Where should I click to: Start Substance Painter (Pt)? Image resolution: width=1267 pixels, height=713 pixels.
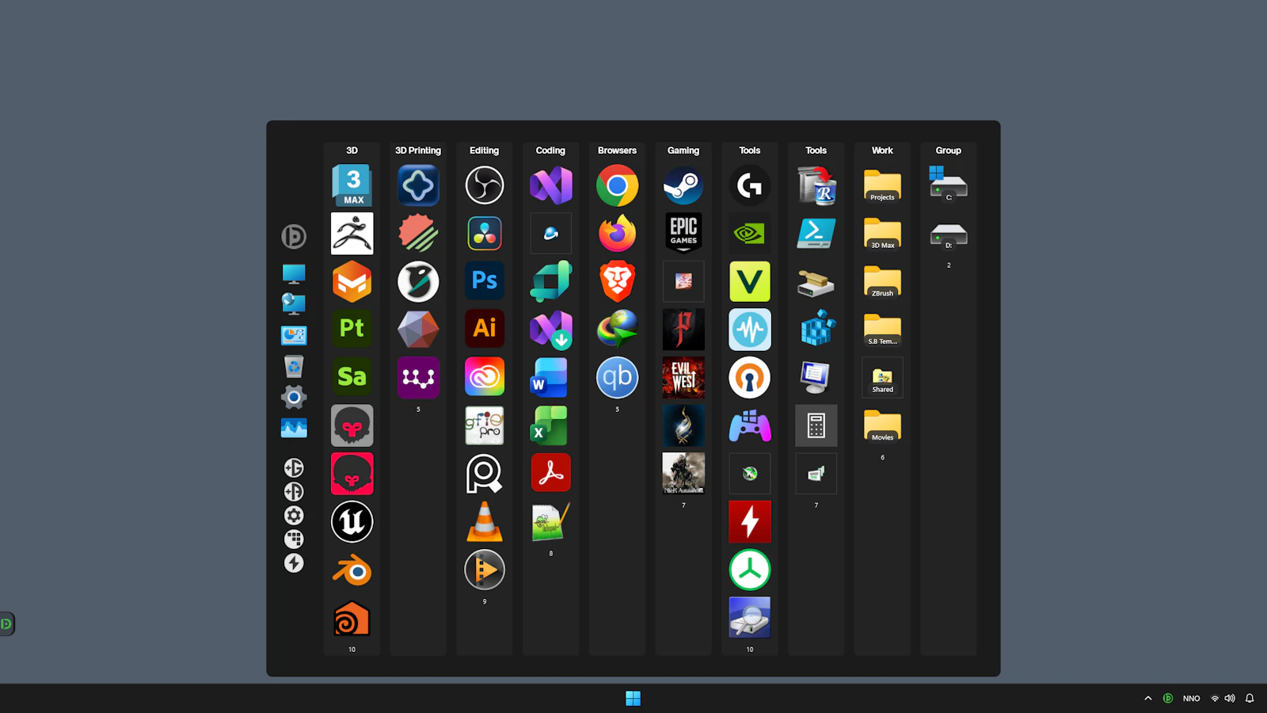point(352,330)
